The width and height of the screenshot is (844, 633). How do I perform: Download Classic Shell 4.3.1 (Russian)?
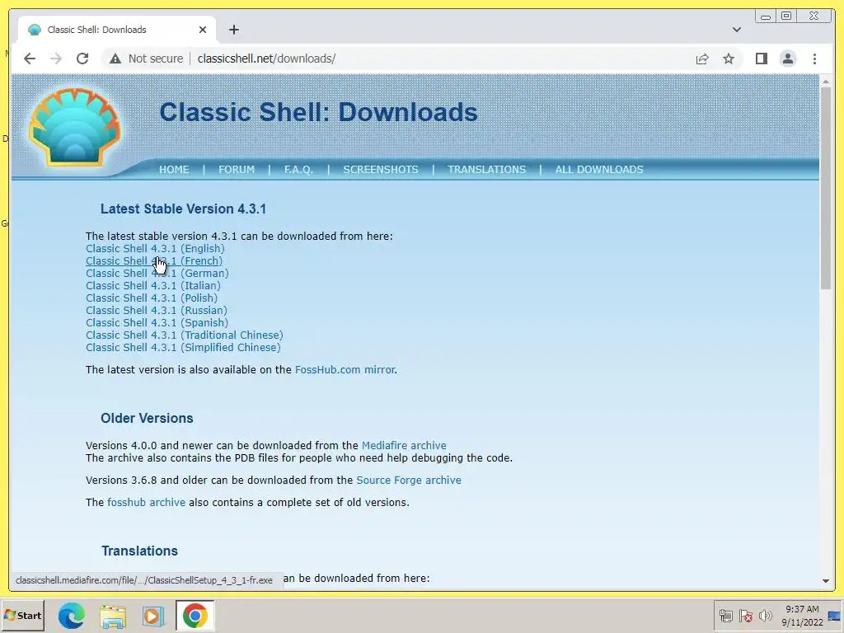(157, 311)
